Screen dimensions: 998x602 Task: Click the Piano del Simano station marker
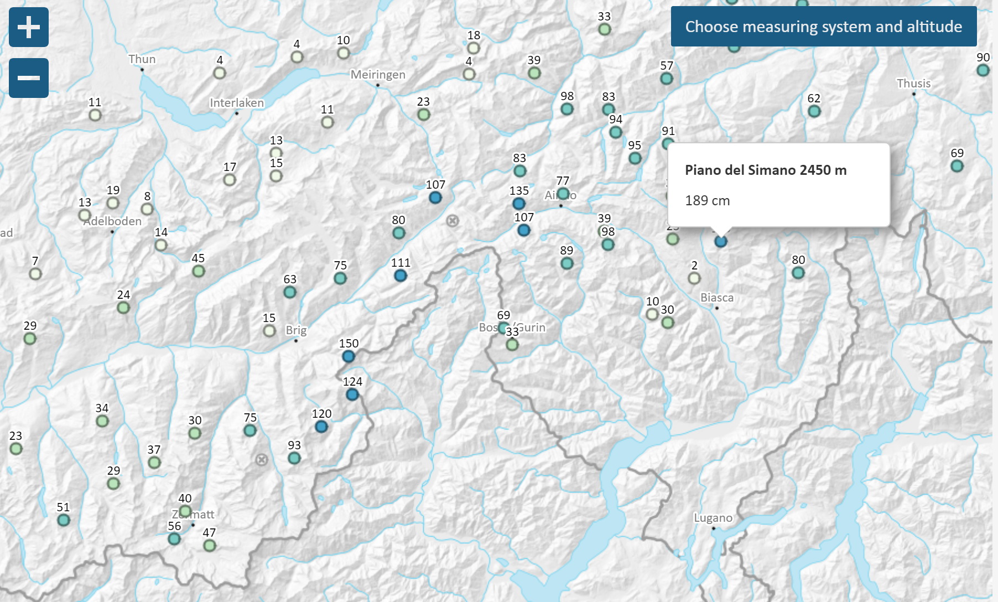pos(720,241)
